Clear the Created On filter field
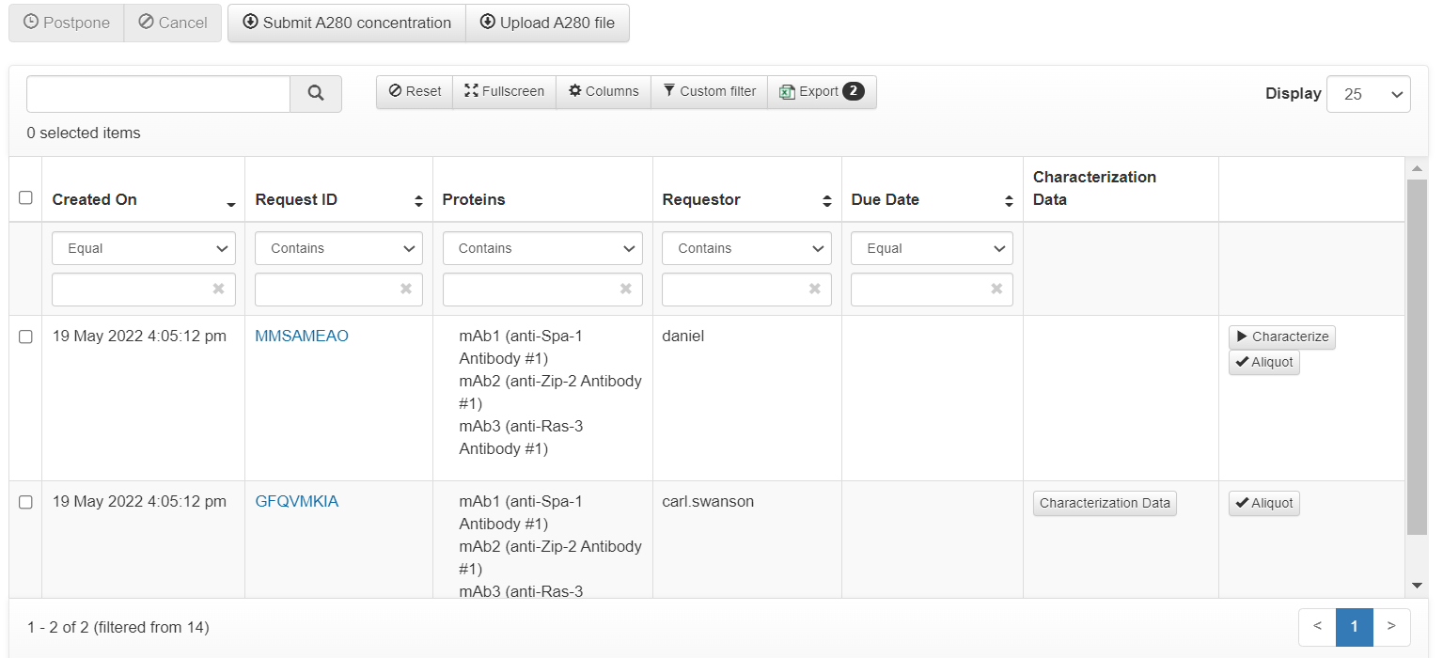This screenshot has height=658, width=1443. (218, 290)
